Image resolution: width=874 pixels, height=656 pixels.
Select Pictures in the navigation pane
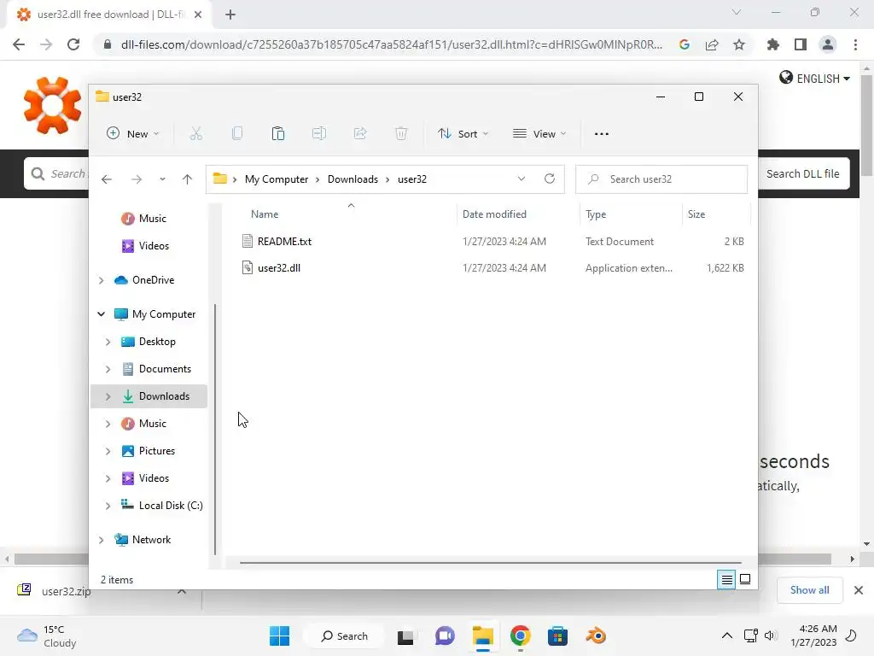(x=149, y=451)
